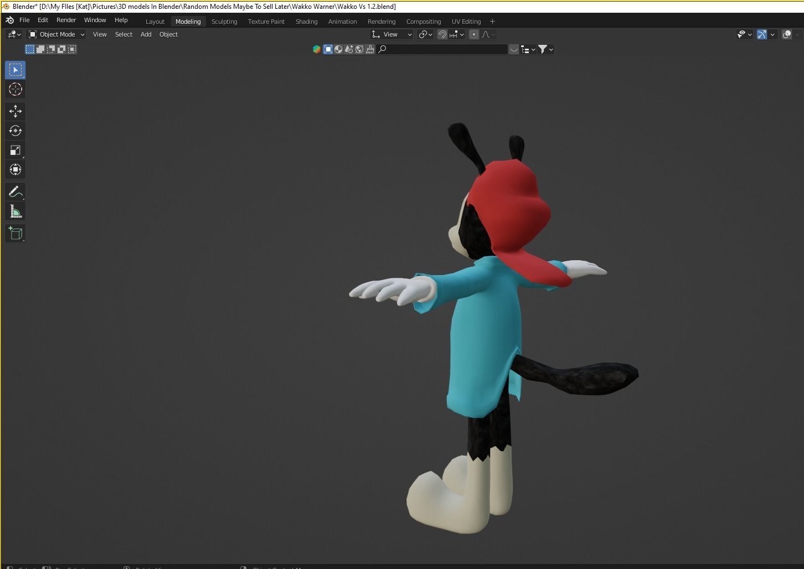
Task: Open the Window menu
Action: click(x=95, y=20)
